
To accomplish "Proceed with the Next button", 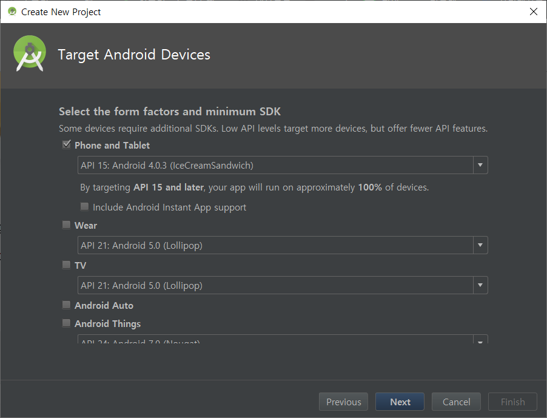I will click(400, 402).
